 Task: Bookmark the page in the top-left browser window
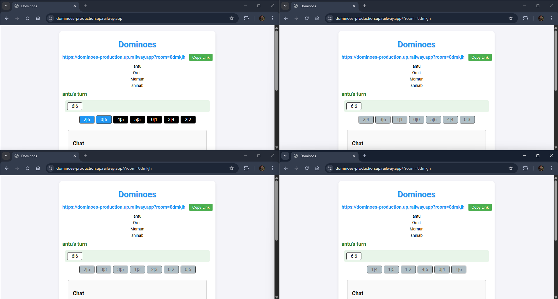pyautogui.click(x=232, y=18)
